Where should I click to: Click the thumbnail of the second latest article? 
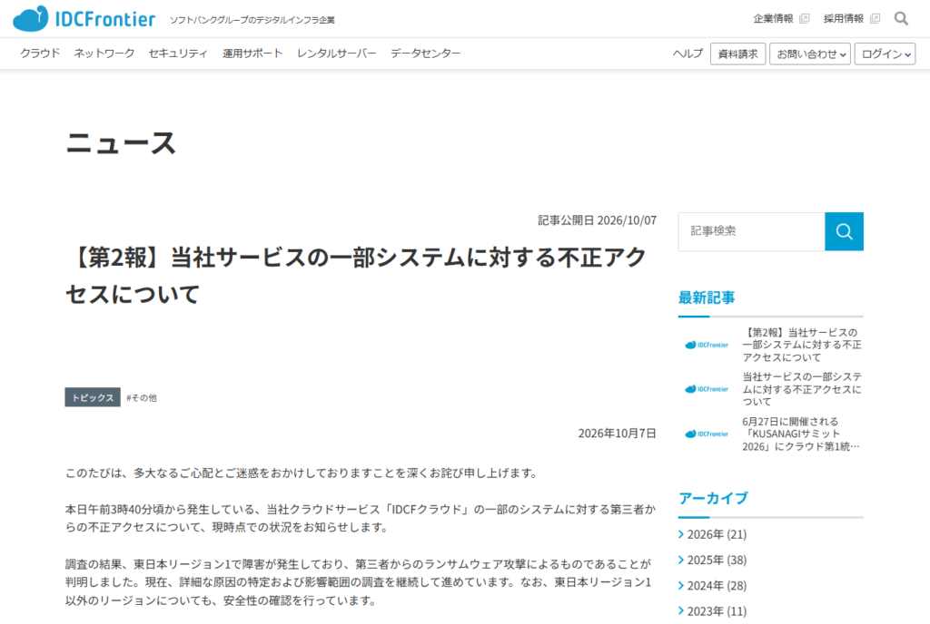click(707, 389)
